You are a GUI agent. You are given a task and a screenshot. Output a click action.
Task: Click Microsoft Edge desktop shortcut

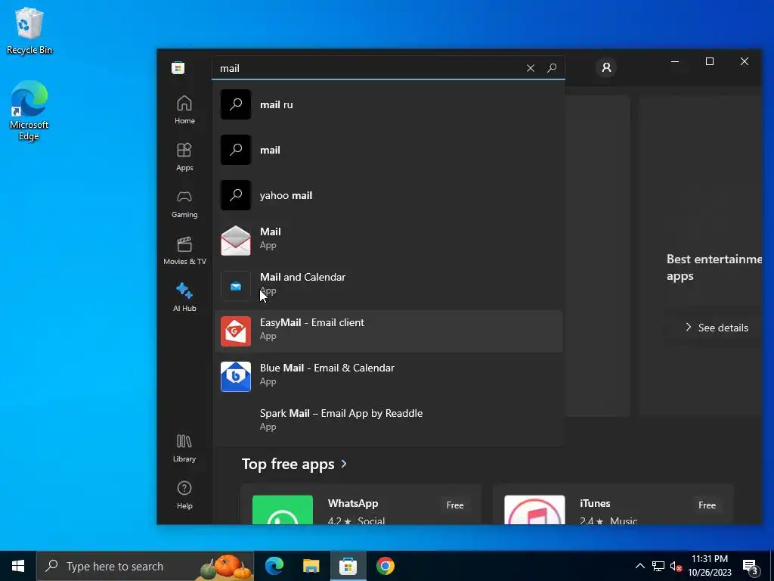tap(29, 111)
